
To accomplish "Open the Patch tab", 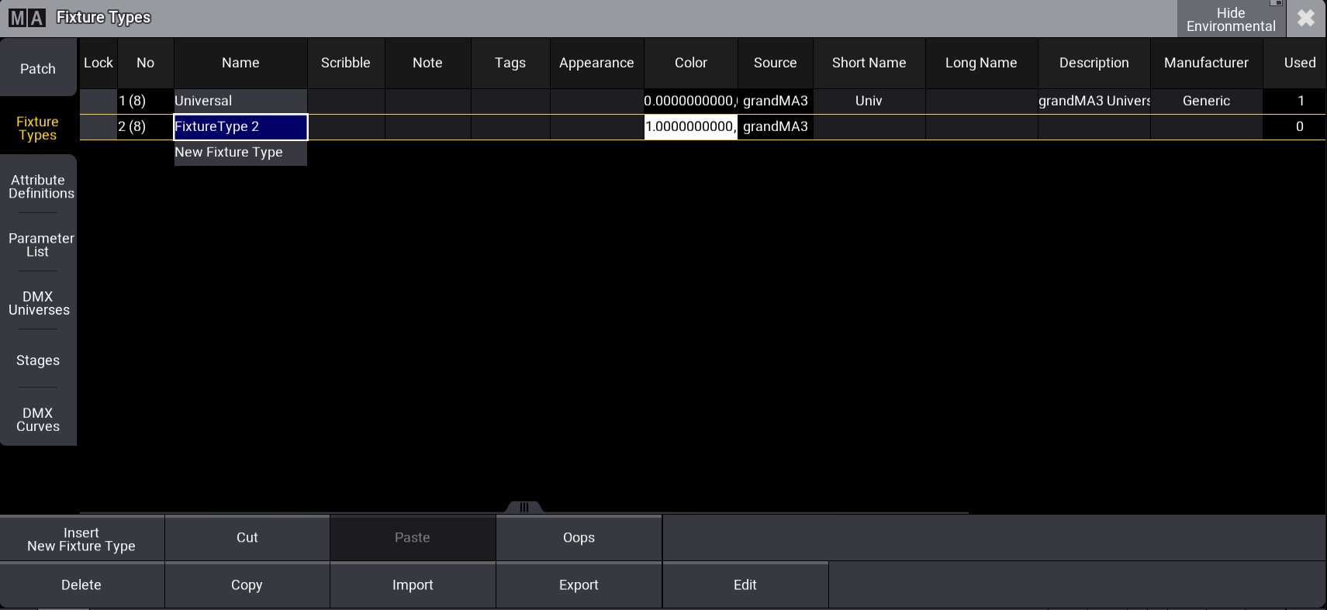I will click(38, 69).
